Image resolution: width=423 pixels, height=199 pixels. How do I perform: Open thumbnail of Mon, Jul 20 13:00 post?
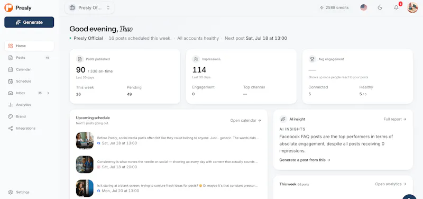pos(85,188)
